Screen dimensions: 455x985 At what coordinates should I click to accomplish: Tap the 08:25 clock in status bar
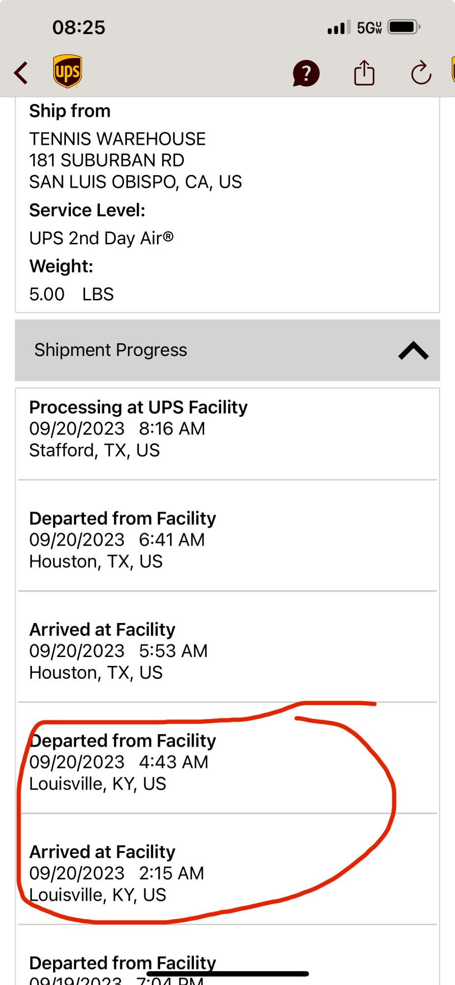pos(79,28)
